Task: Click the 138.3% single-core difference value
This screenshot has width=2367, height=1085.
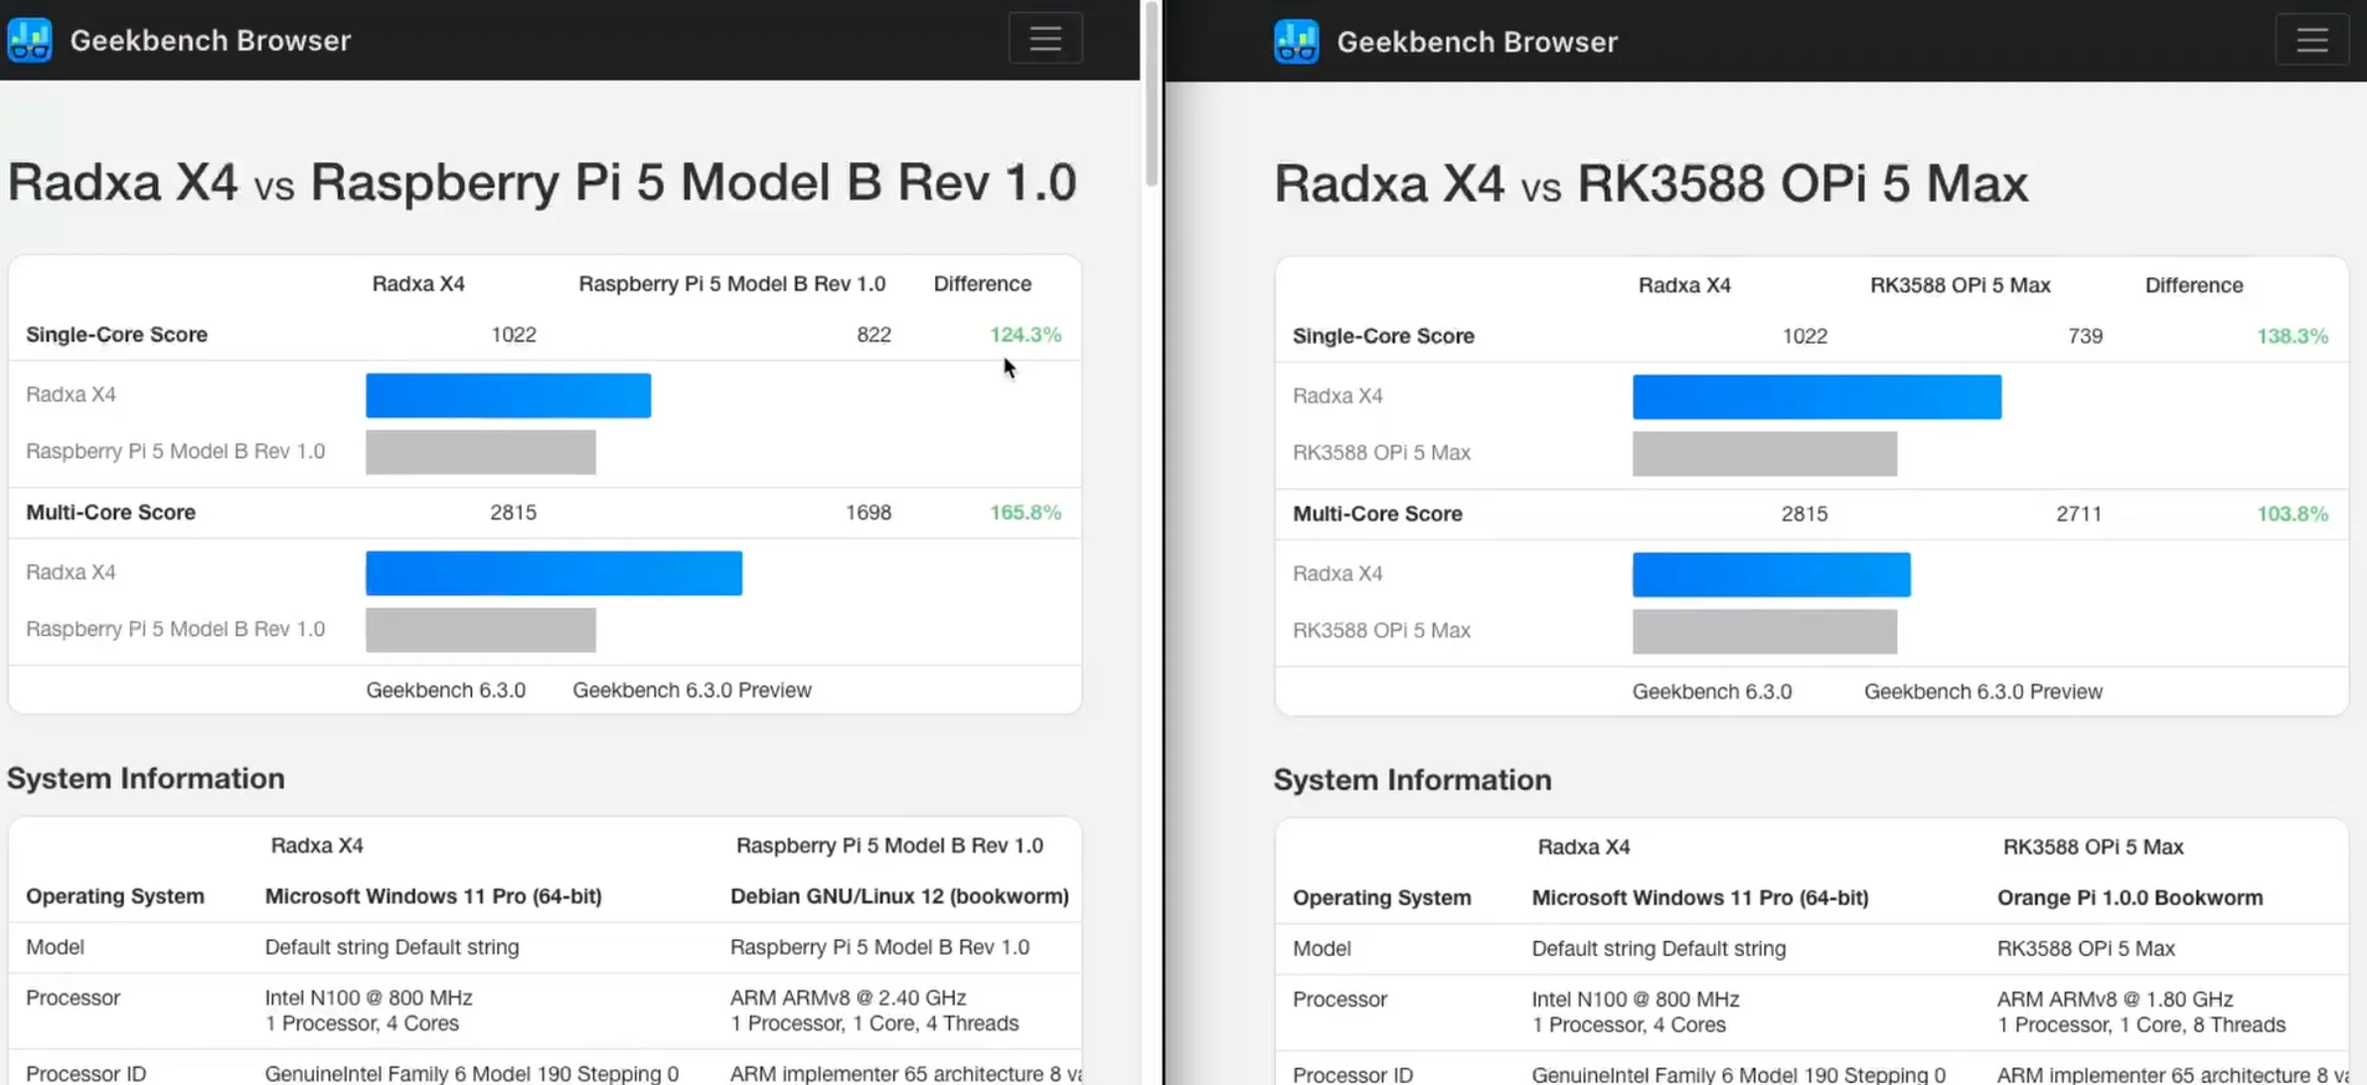Action: click(2292, 337)
